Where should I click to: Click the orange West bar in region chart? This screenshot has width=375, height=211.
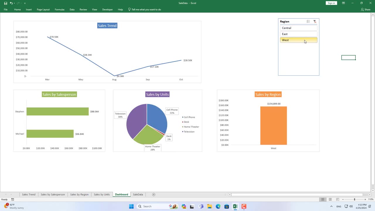click(x=274, y=125)
